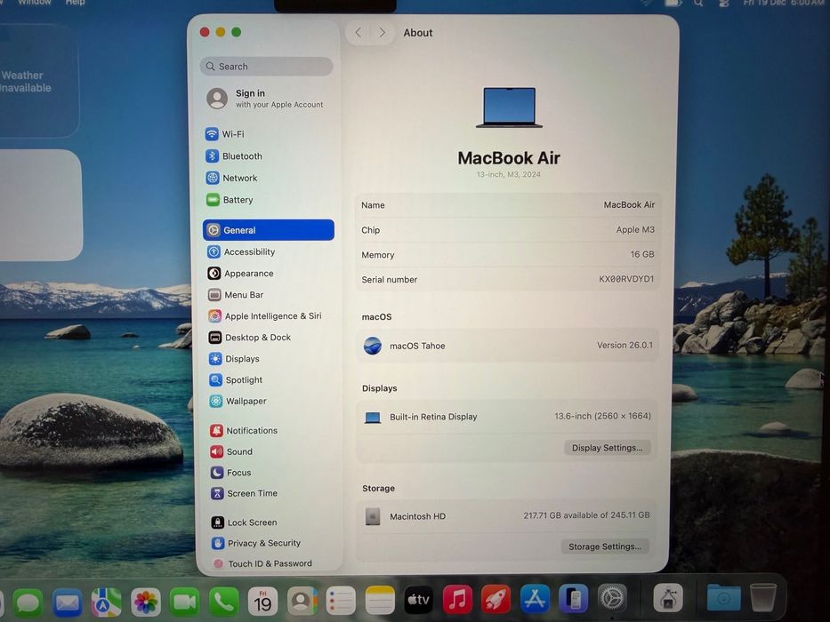
Task: Open Calendar from the Dock
Action: pyautogui.click(x=262, y=601)
